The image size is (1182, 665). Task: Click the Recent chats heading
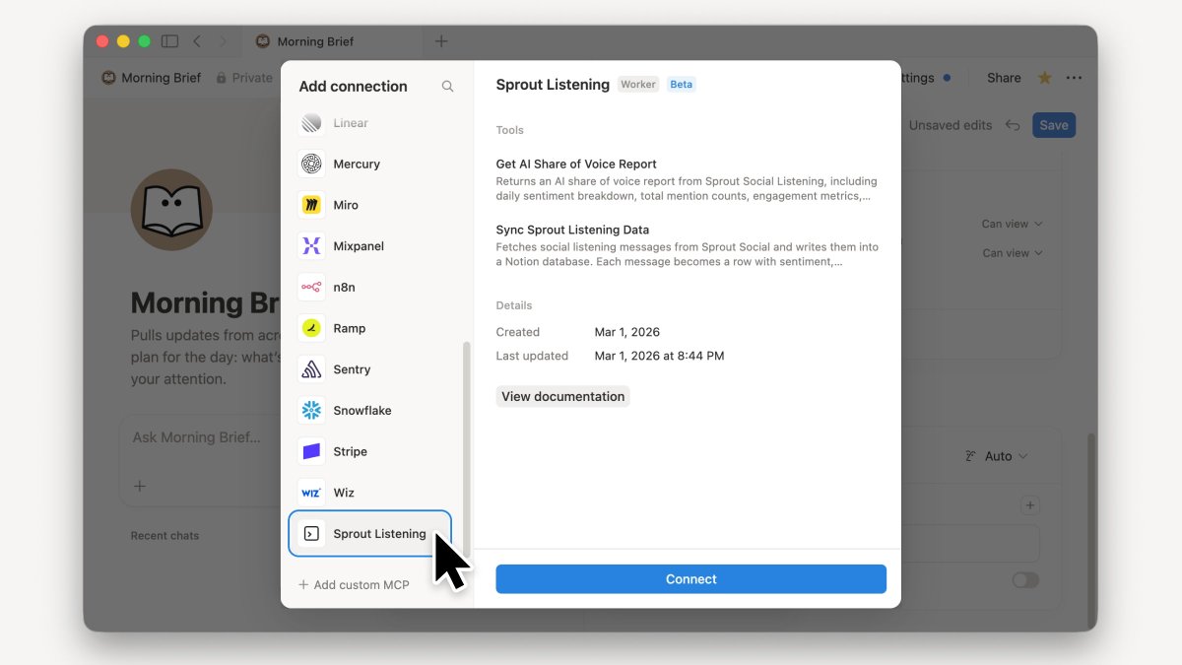[164, 536]
